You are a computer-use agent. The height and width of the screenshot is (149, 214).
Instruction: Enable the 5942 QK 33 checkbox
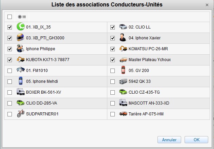tap(112, 81)
